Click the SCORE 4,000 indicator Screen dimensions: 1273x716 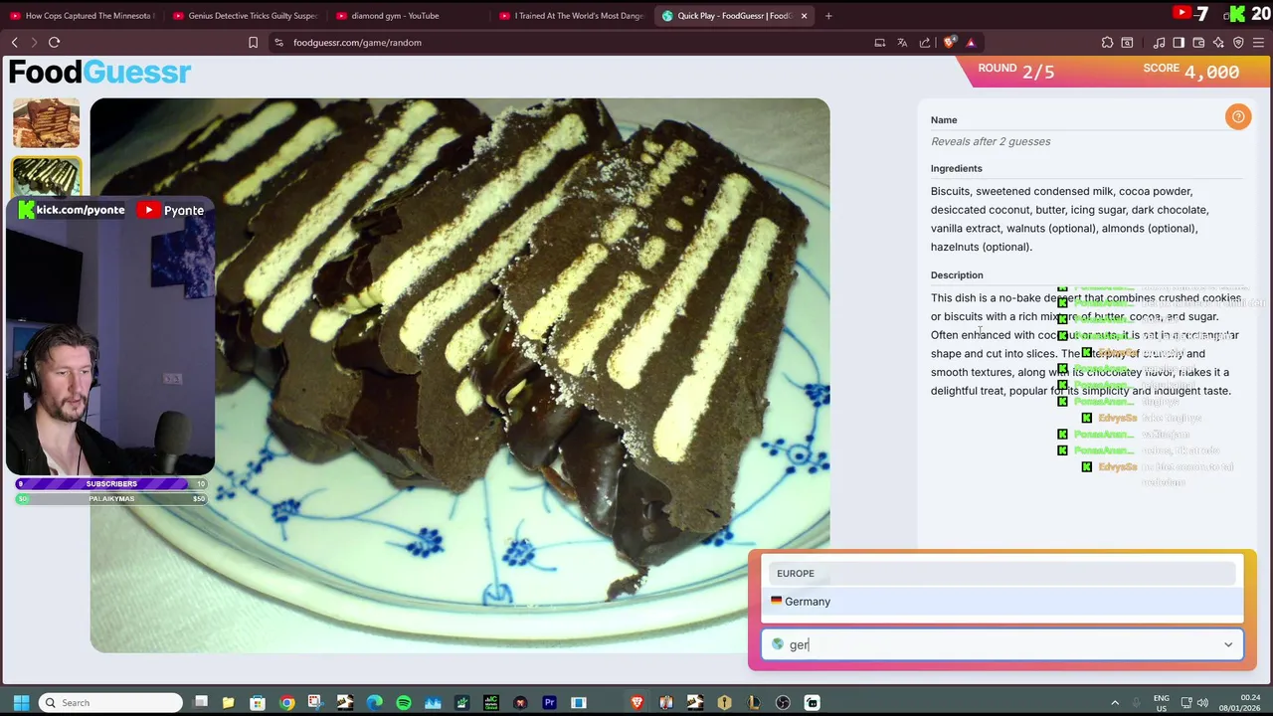(1191, 72)
